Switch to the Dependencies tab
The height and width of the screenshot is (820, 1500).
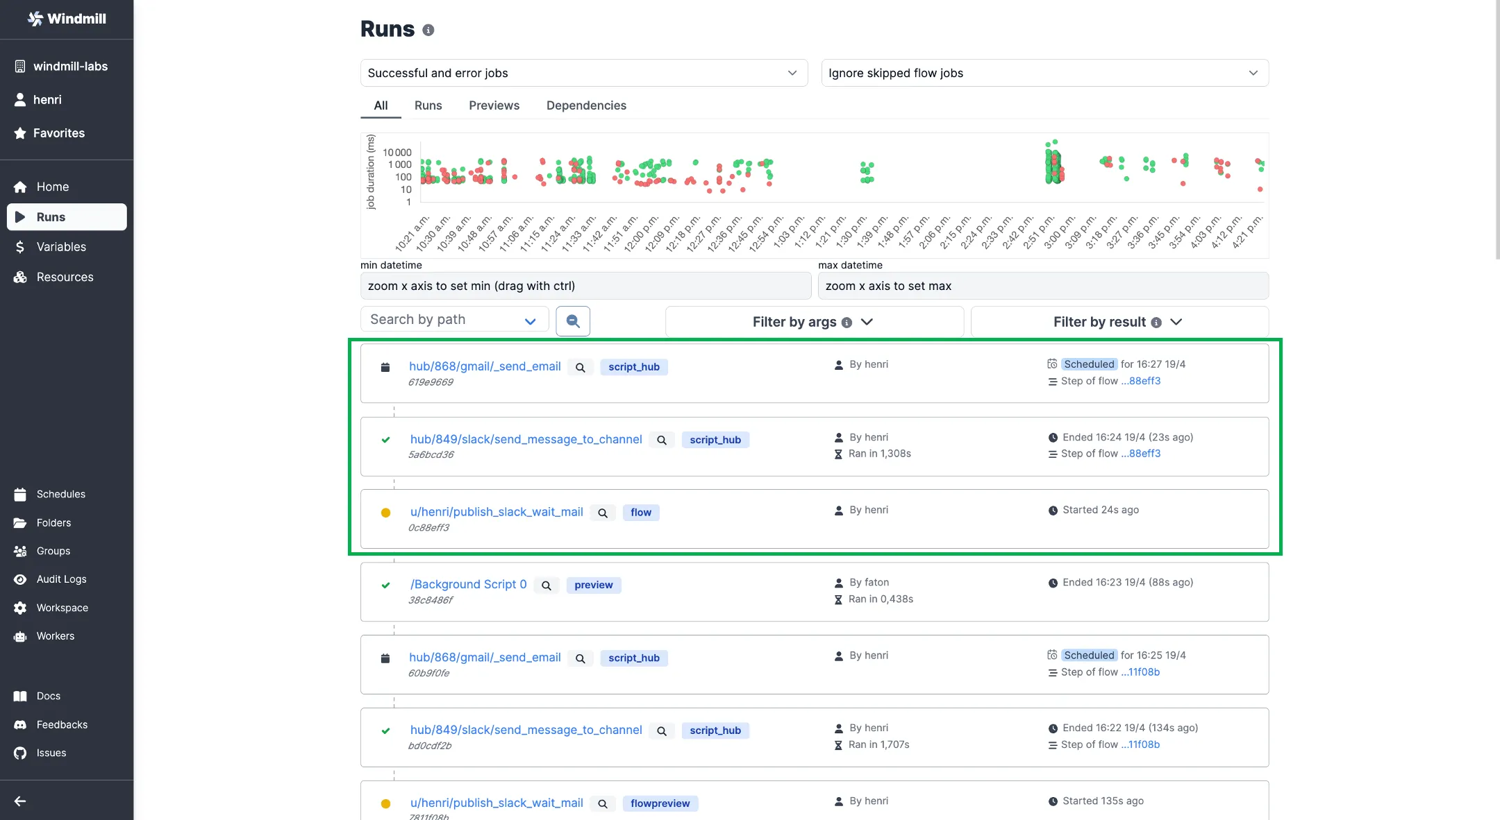click(585, 105)
